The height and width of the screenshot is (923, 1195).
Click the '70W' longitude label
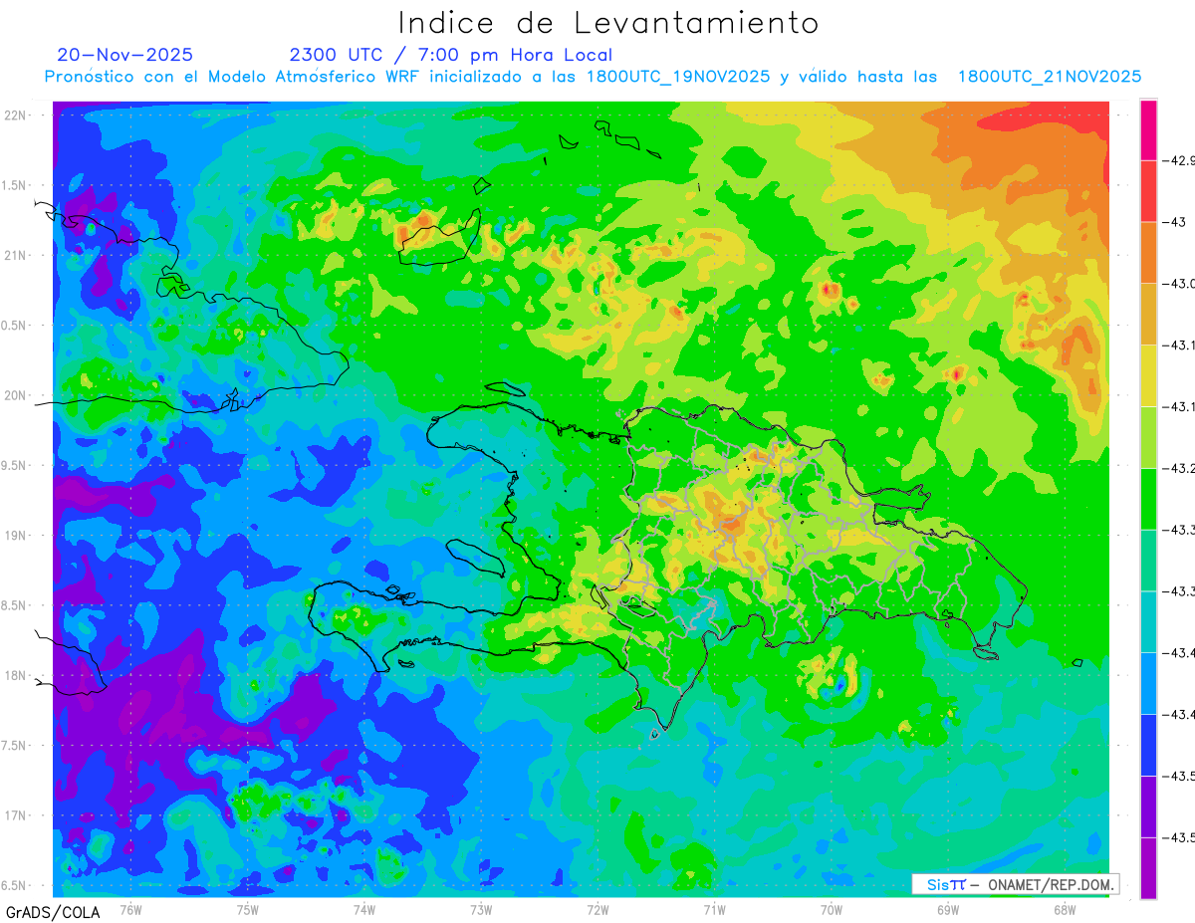click(832, 909)
